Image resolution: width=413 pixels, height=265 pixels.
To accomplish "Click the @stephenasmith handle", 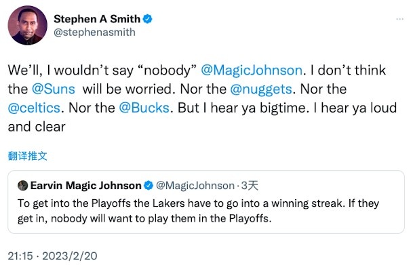I will pos(94,33).
